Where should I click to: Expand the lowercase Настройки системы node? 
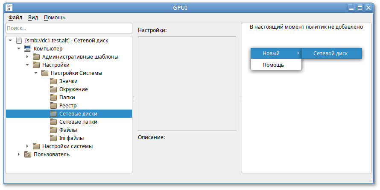click(x=27, y=146)
